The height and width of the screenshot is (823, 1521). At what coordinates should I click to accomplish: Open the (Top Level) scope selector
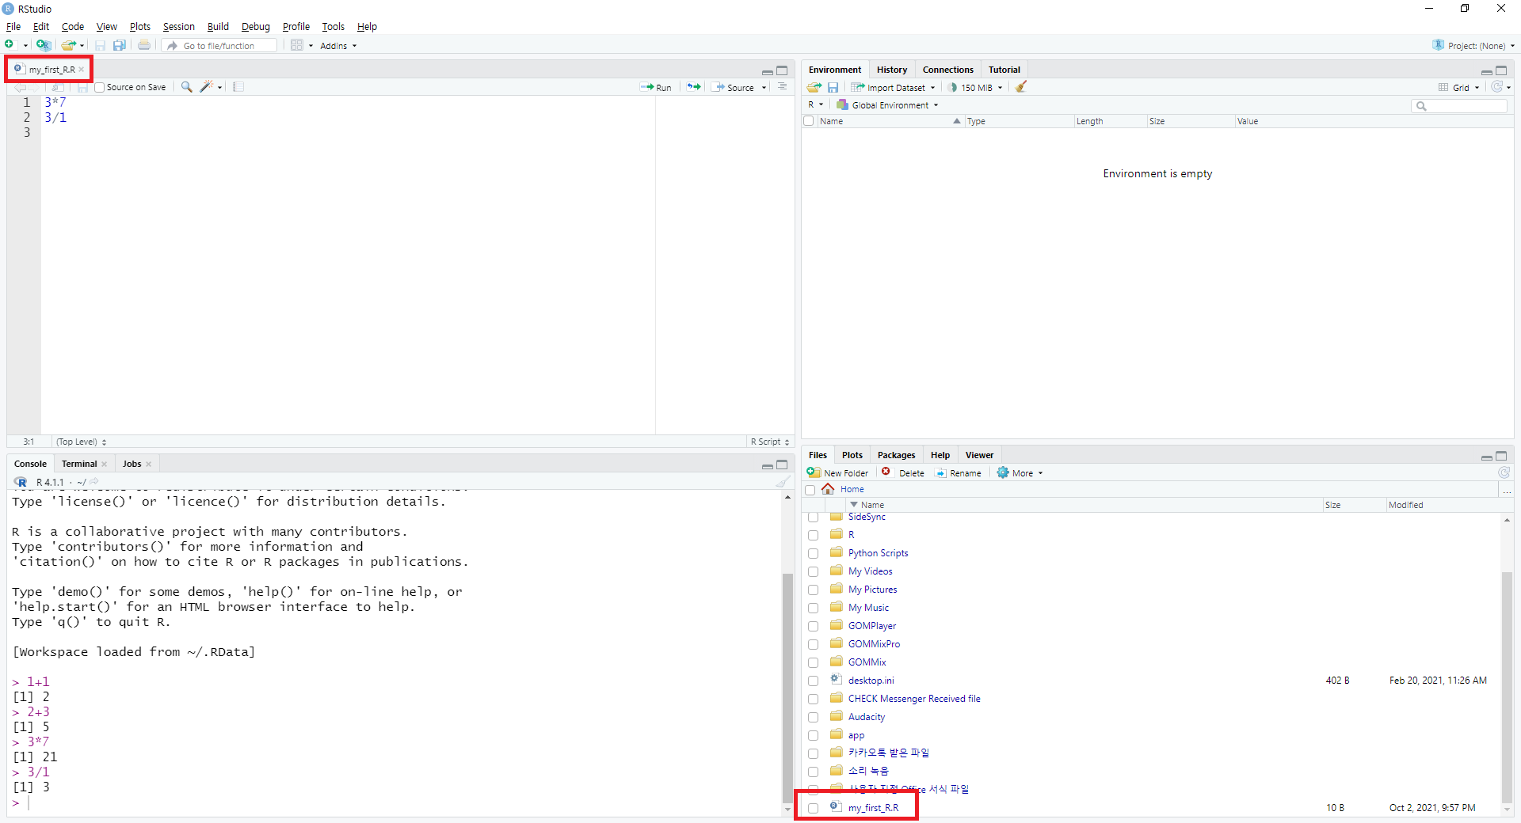(x=82, y=442)
